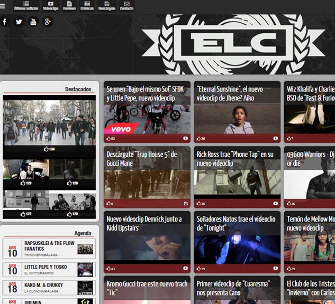Select Descárgalo in the top bar
The width and height of the screenshot is (335, 304).
pos(107,6)
